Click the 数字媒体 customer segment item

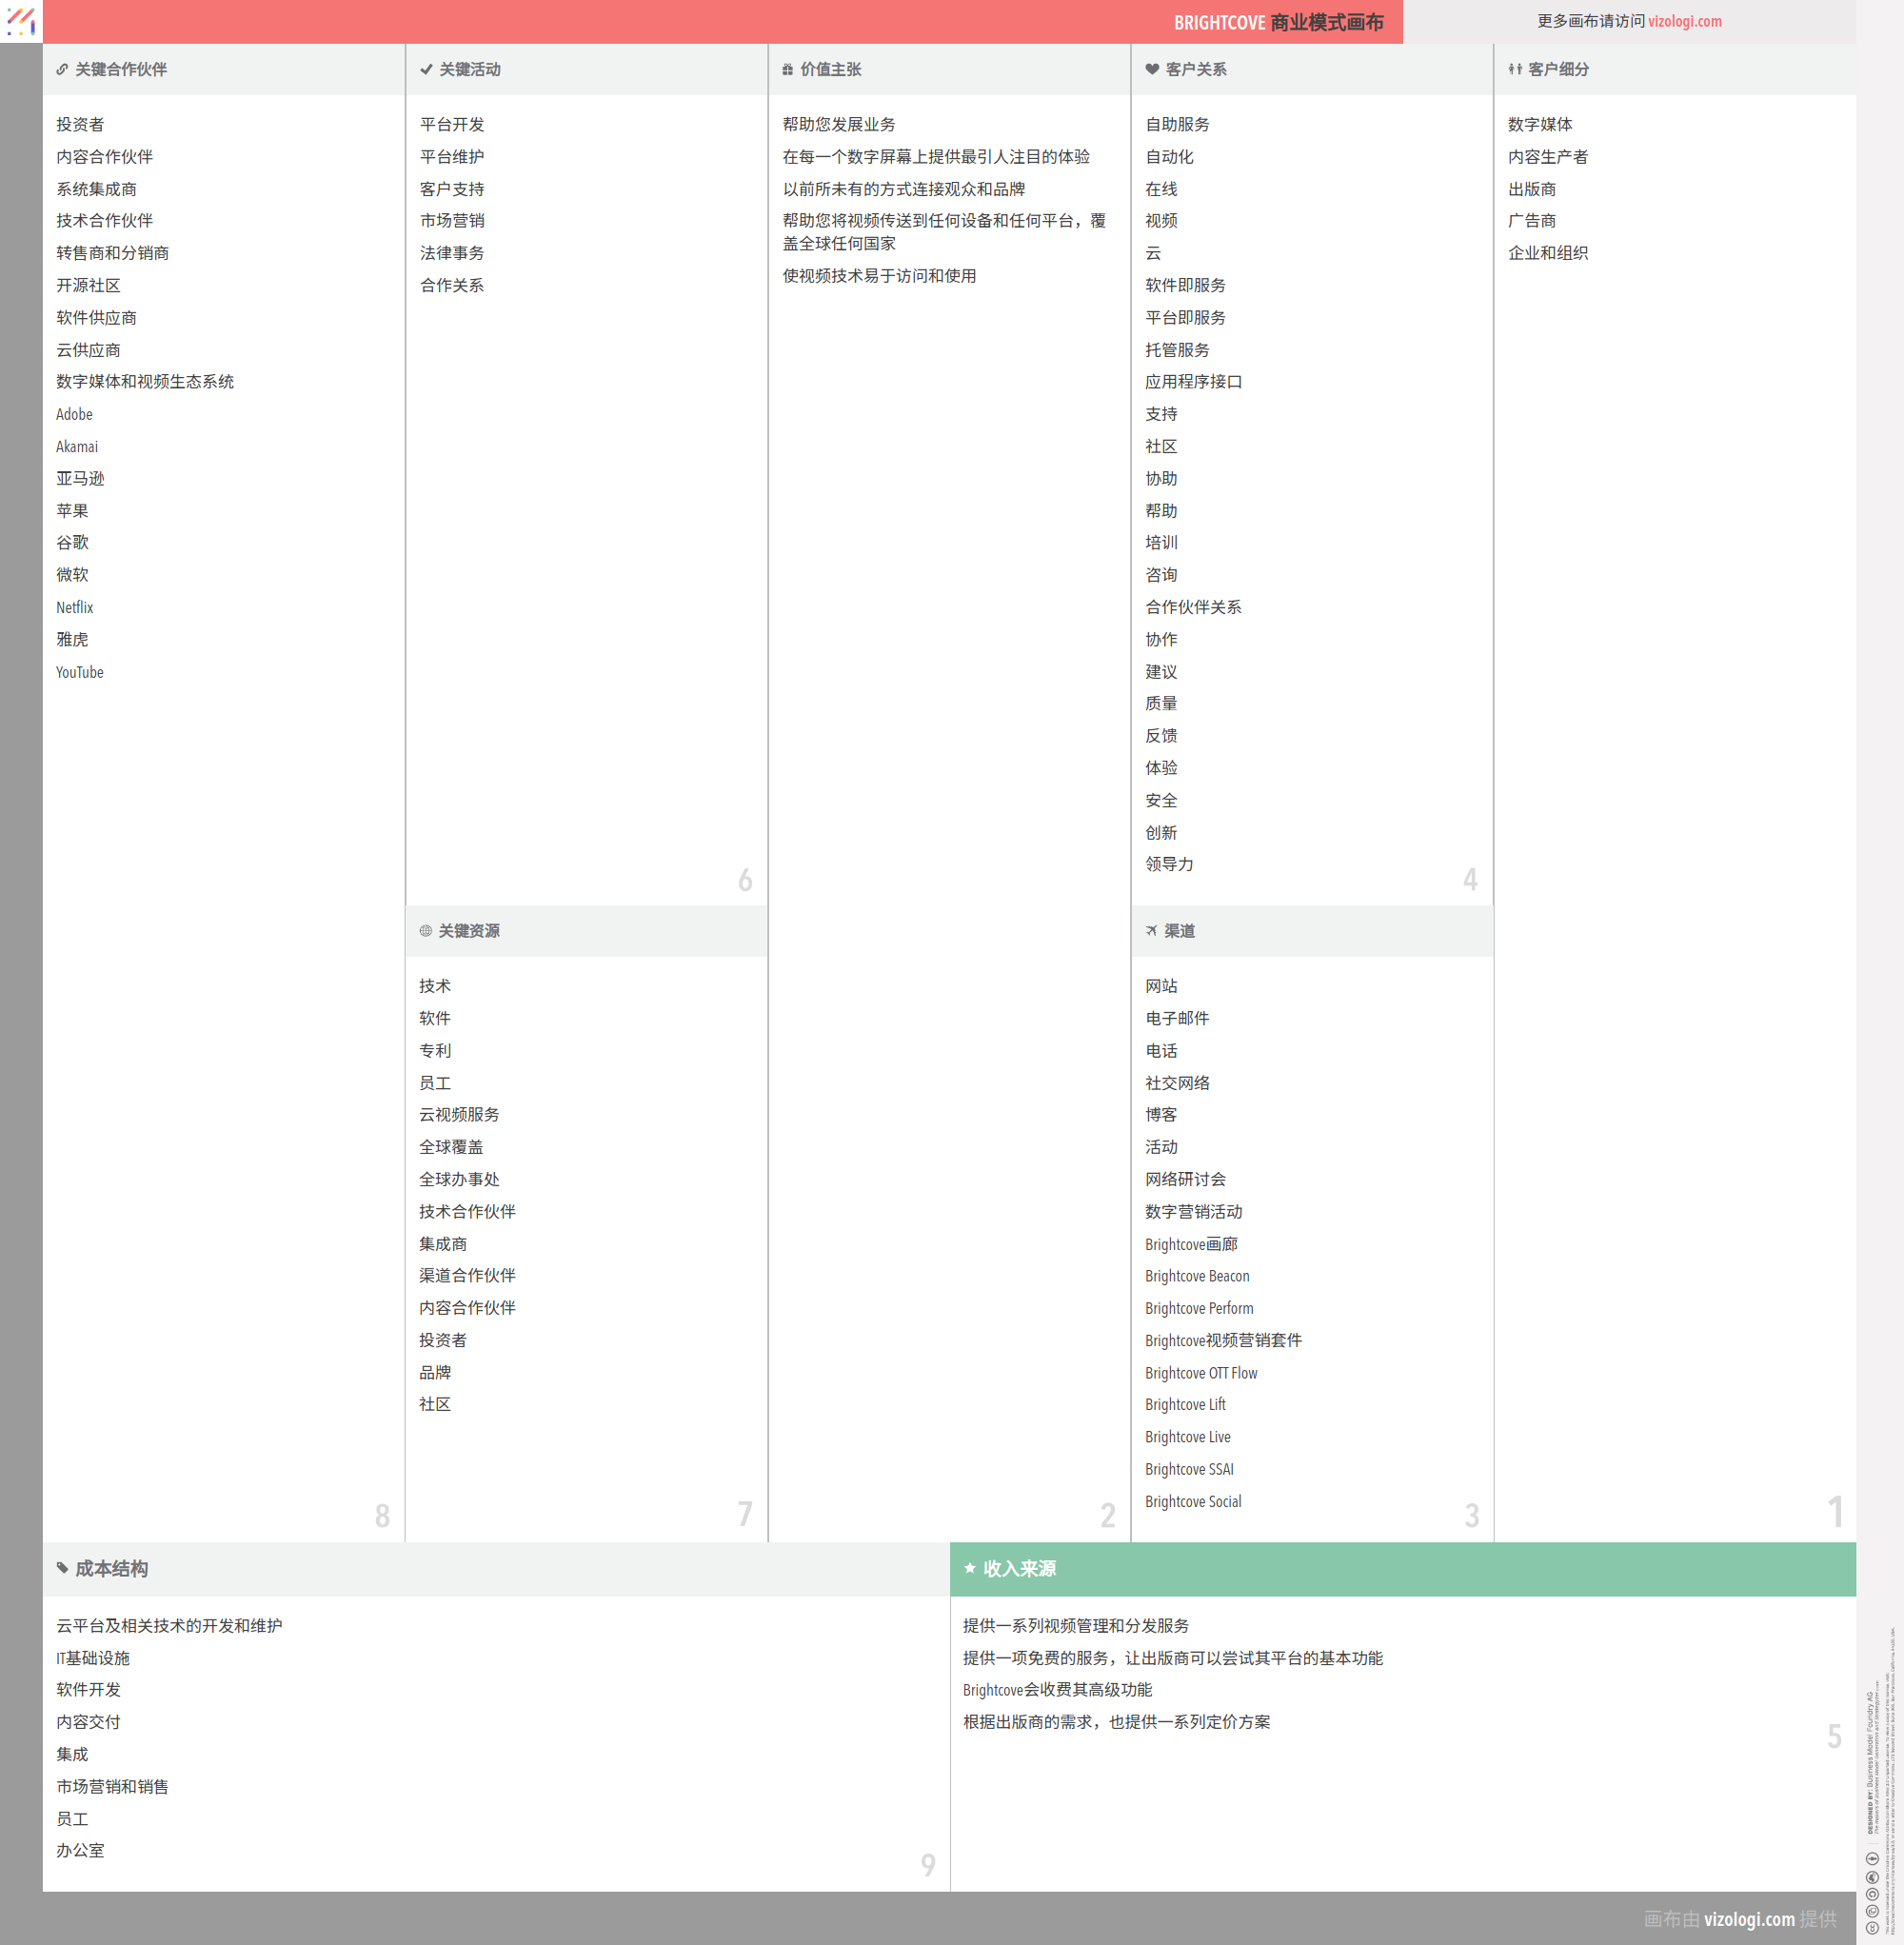click(x=1540, y=124)
